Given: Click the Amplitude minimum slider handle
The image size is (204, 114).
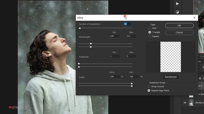Looking at the screenshot, I should click(x=79, y=64).
